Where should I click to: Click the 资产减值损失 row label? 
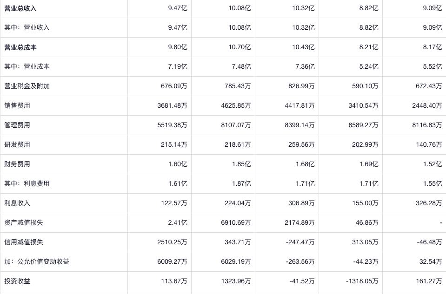point(24,222)
